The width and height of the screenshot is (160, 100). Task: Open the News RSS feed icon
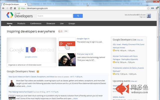[x=38, y=71]
